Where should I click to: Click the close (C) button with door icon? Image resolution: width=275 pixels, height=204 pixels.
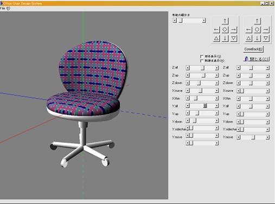(x=257, y=59)
